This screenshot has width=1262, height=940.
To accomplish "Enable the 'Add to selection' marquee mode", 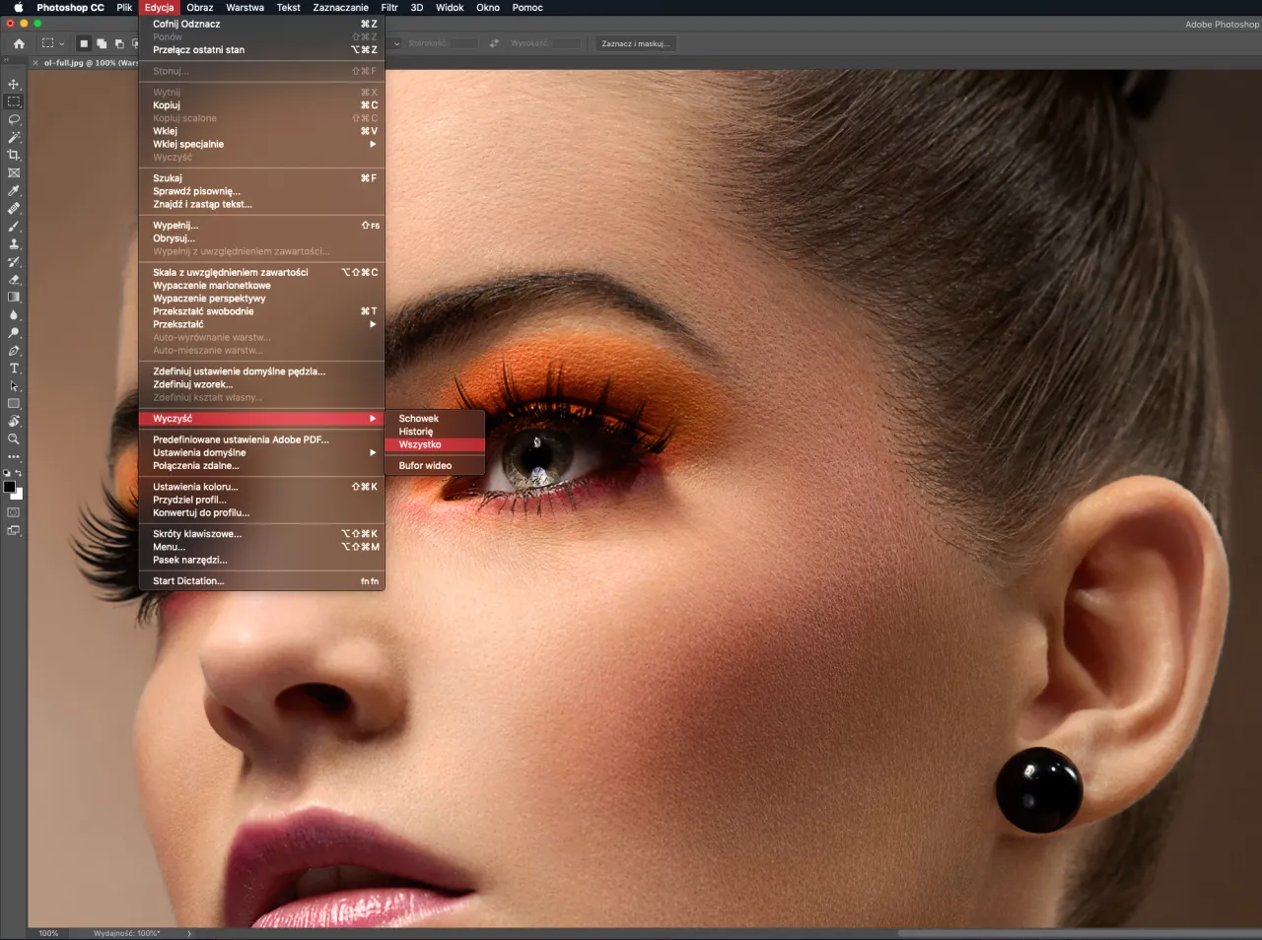I will click(x=102, y=43).
